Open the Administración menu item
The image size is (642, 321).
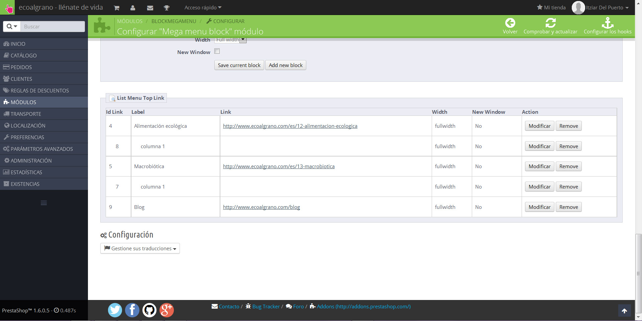click(44, 160)
